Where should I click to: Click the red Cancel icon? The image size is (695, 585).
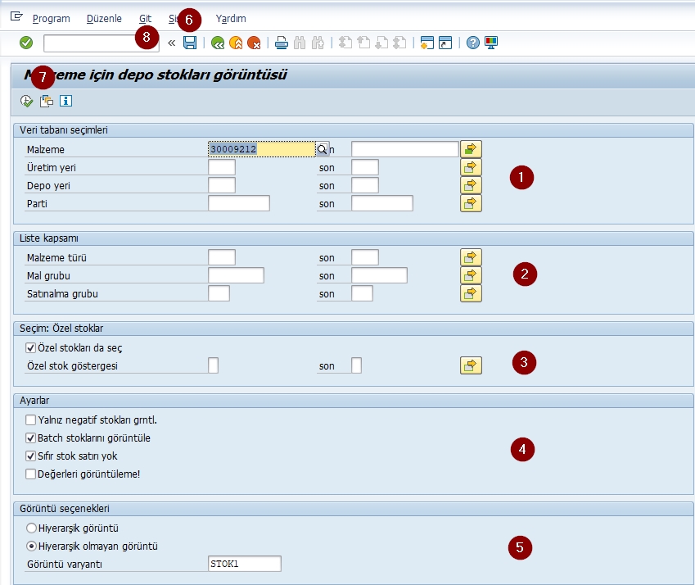tap(254, 43)
